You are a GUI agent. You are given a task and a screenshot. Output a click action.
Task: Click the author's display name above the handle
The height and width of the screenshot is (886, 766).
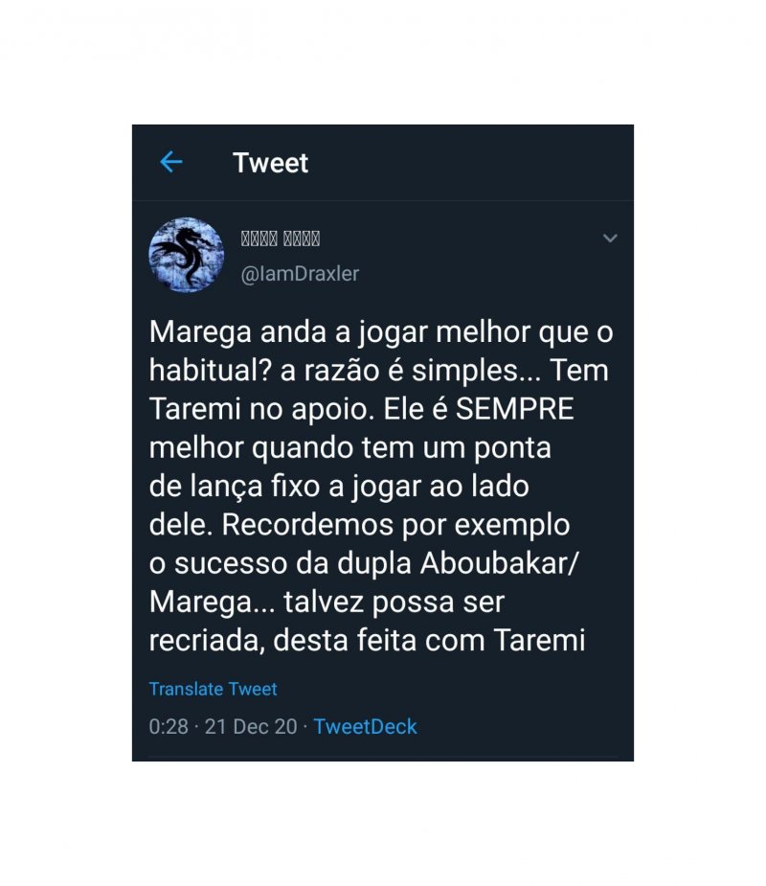coord(281,239)
